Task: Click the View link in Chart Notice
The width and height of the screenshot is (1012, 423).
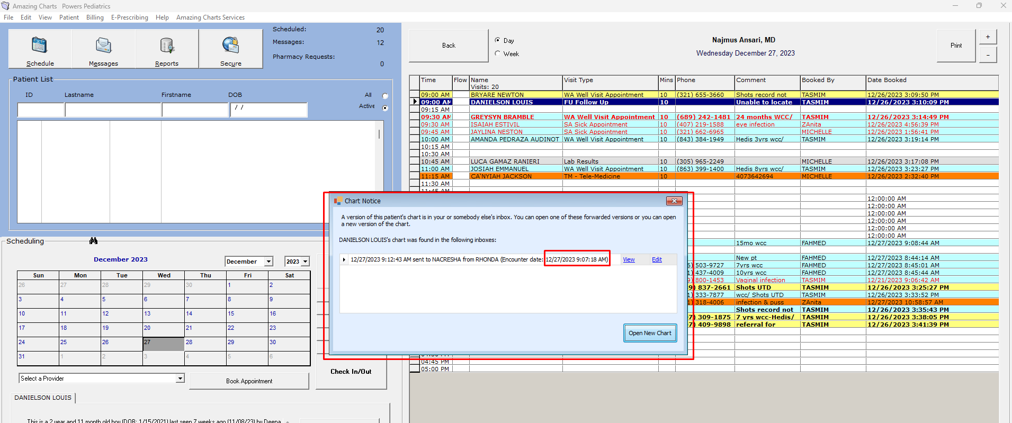Action: (629, 259)
